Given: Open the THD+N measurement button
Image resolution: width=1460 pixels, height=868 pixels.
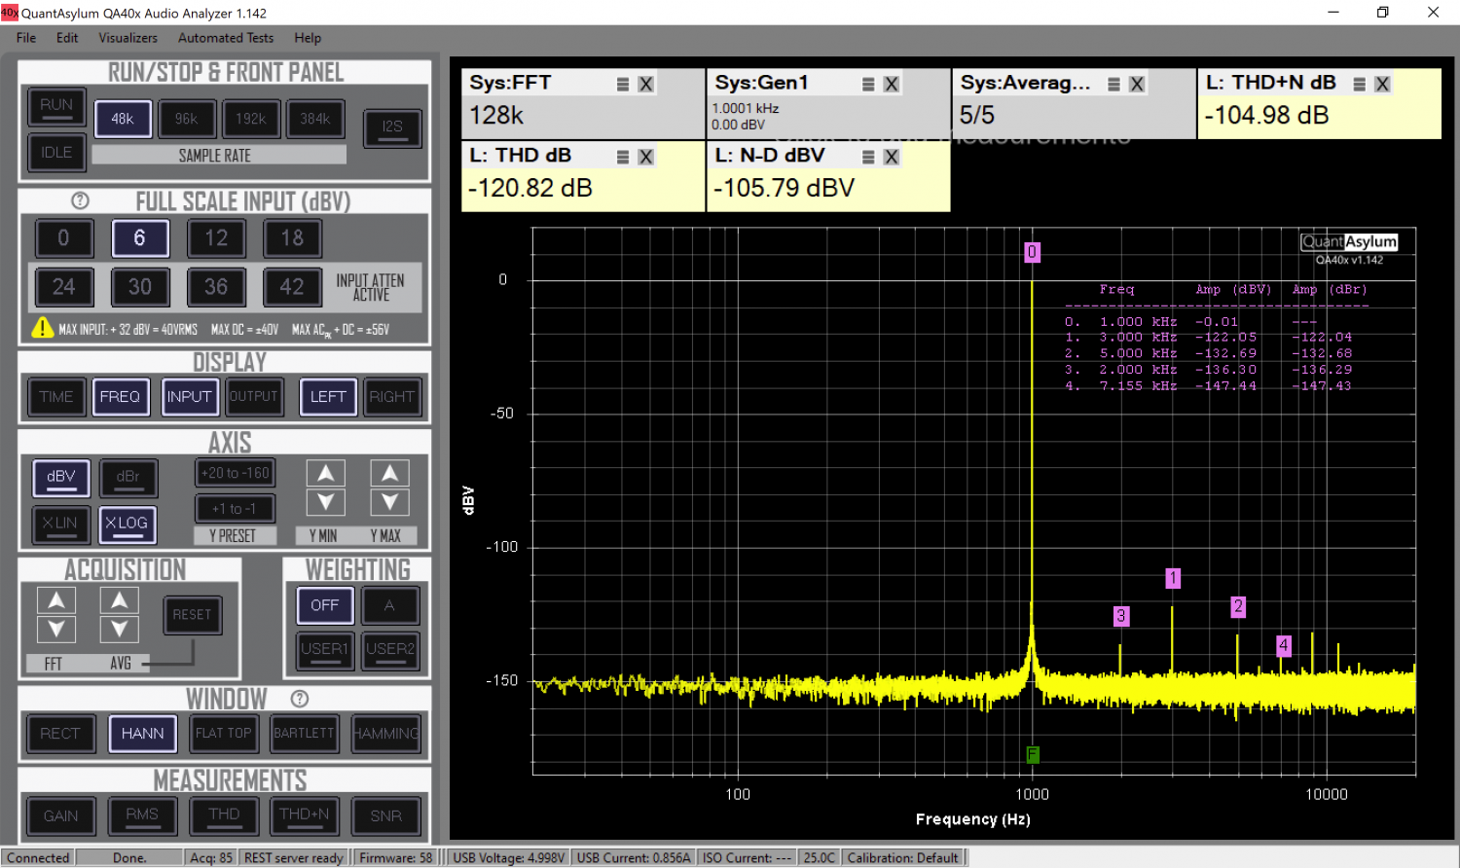Looking at the screenshot, I should (x=305, y=816).
